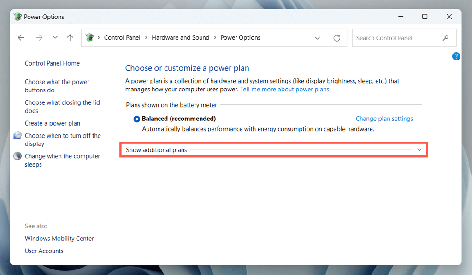Image resolution: width=472 pixels, height=275 pixels.
Task: Open the recent locations chevron
Action: click(x=55, y=38)
